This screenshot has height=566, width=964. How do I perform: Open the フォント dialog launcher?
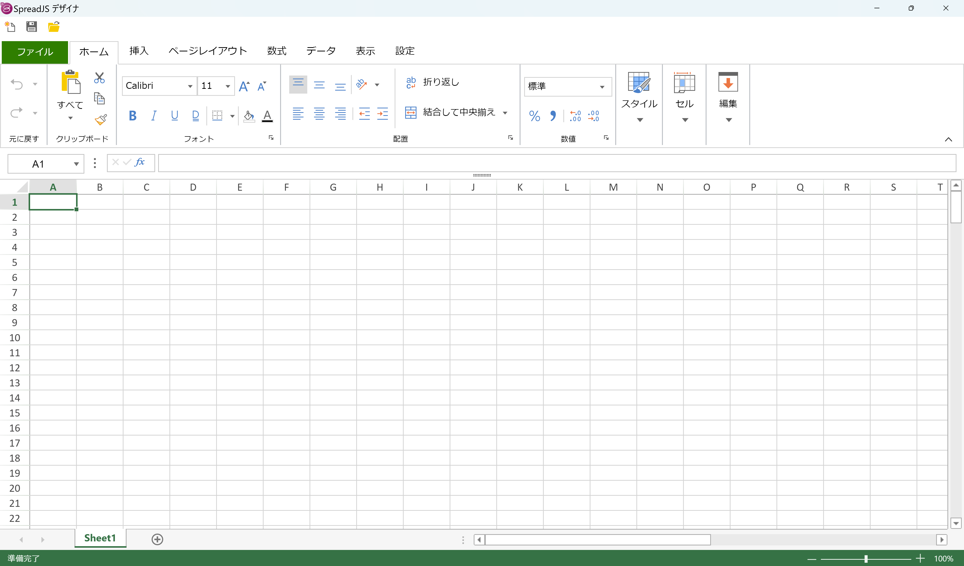(x=271, y=138)
